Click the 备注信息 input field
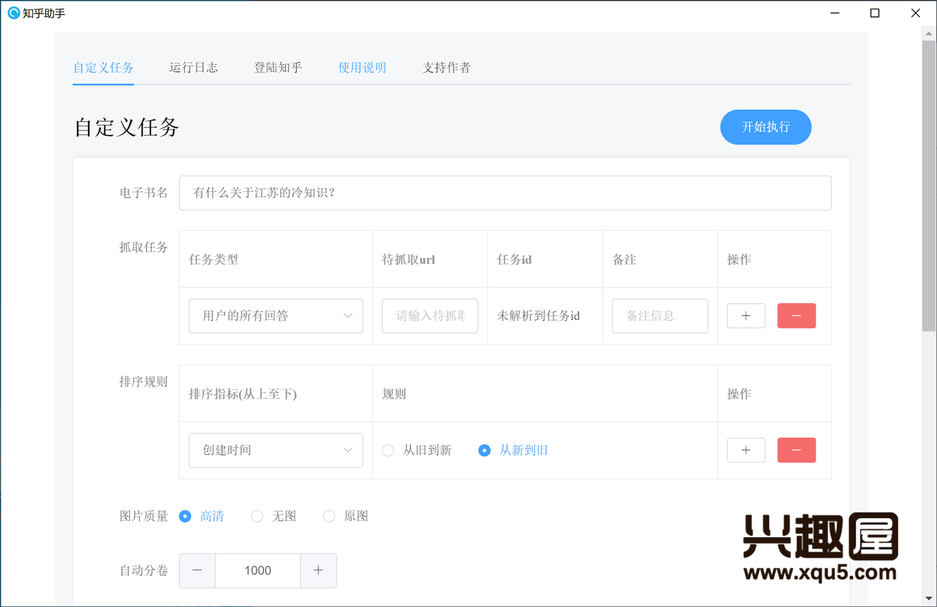 pyautogui.click(x=660, y=316)
